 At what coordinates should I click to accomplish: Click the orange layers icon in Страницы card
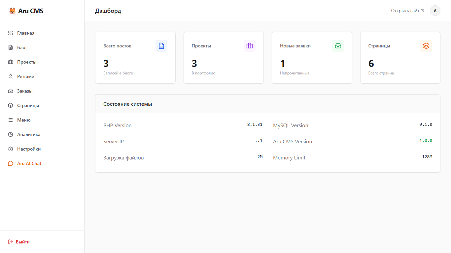pos(426,46)
